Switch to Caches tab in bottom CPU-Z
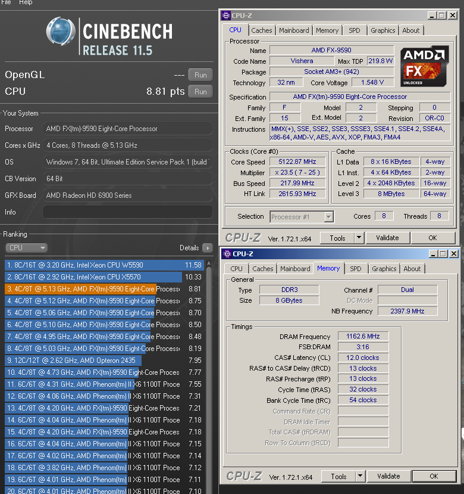The width and height of the screenshot is (464, 494). click(263, 269)
